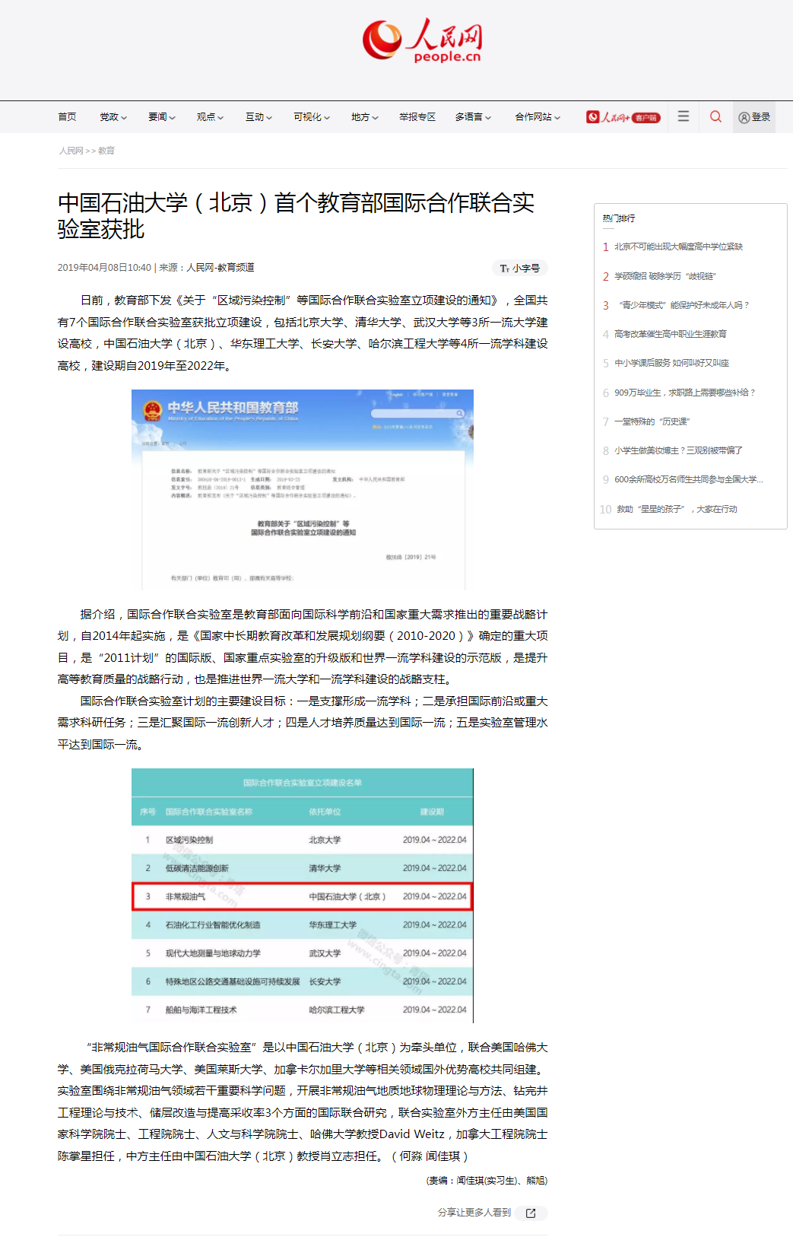Expand the 可视化 dropdown menu
This screenshot has height=1237, width=793.
(x=312, y=117)
